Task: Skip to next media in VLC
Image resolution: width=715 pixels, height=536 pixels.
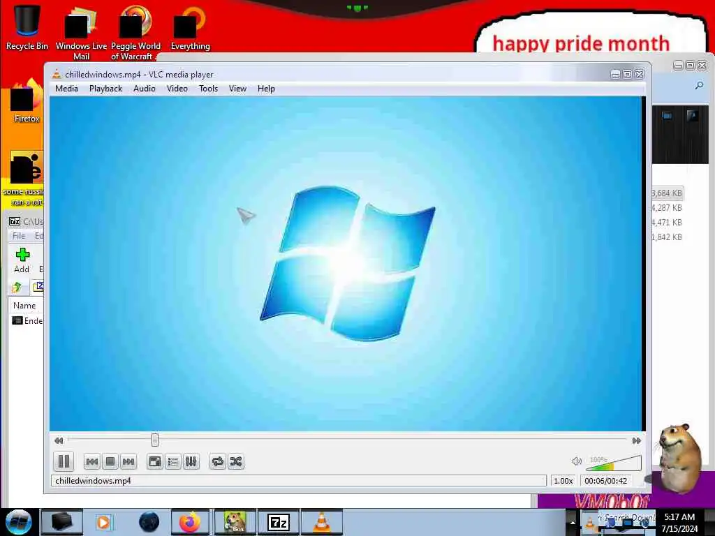Action: click(128, 462)
